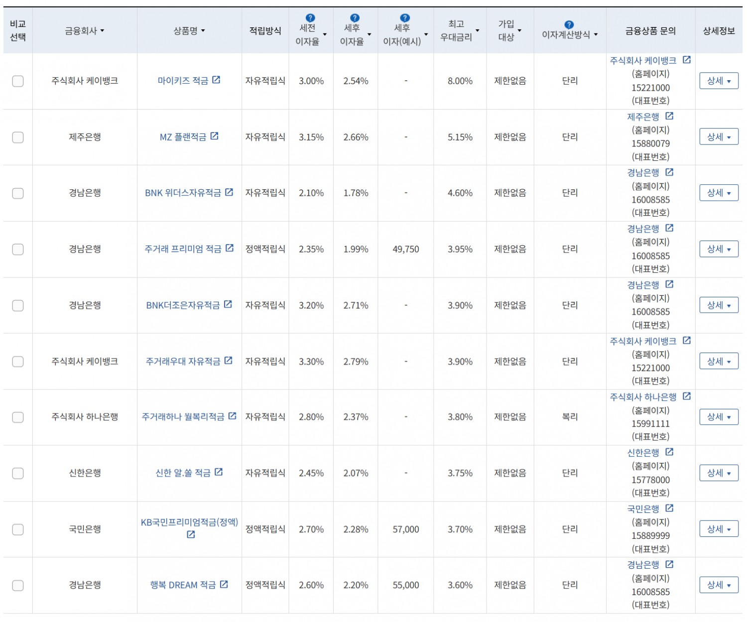747x622 pixels.
Task: Sort table by 상품명 column header
Action: pyautogui.click(x=189, y=31)
